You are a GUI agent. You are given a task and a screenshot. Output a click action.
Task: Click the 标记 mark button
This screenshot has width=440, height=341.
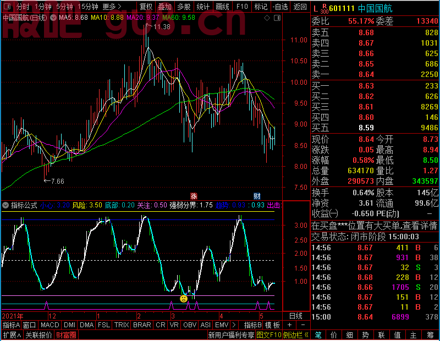pyautogui.click(x=261, y=7)
